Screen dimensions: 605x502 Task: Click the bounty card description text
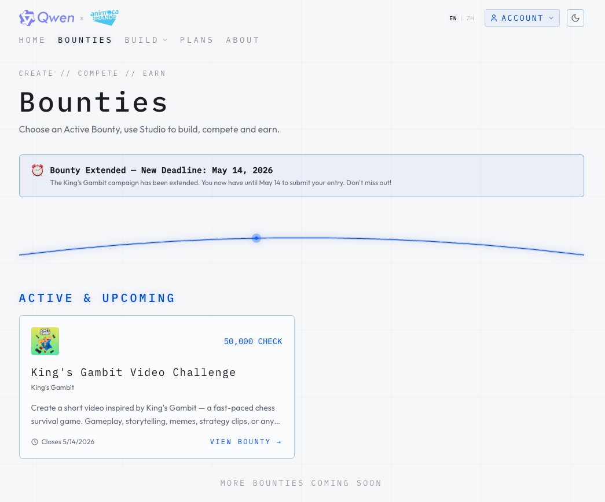(156, 415)
